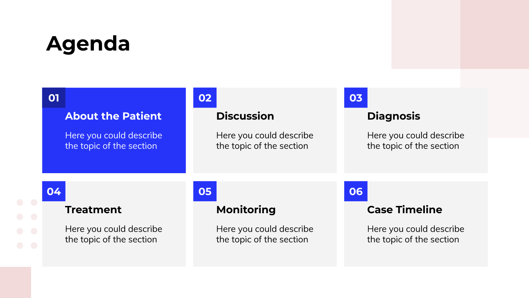Image resolution: width=529 pixels, height=298 pixels.
Task: Select the 06 number badge
Action: [356, 191]
